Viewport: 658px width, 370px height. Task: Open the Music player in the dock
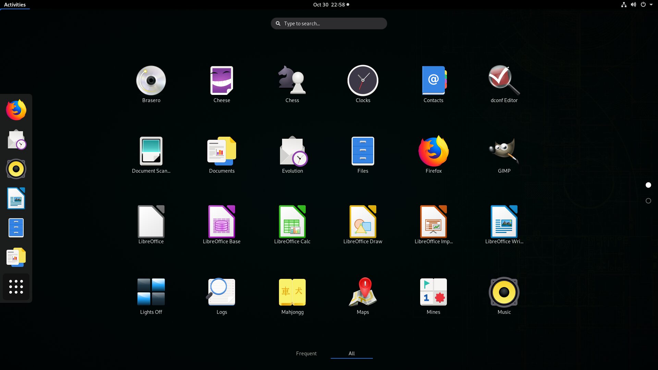click(x=16, y=169)
